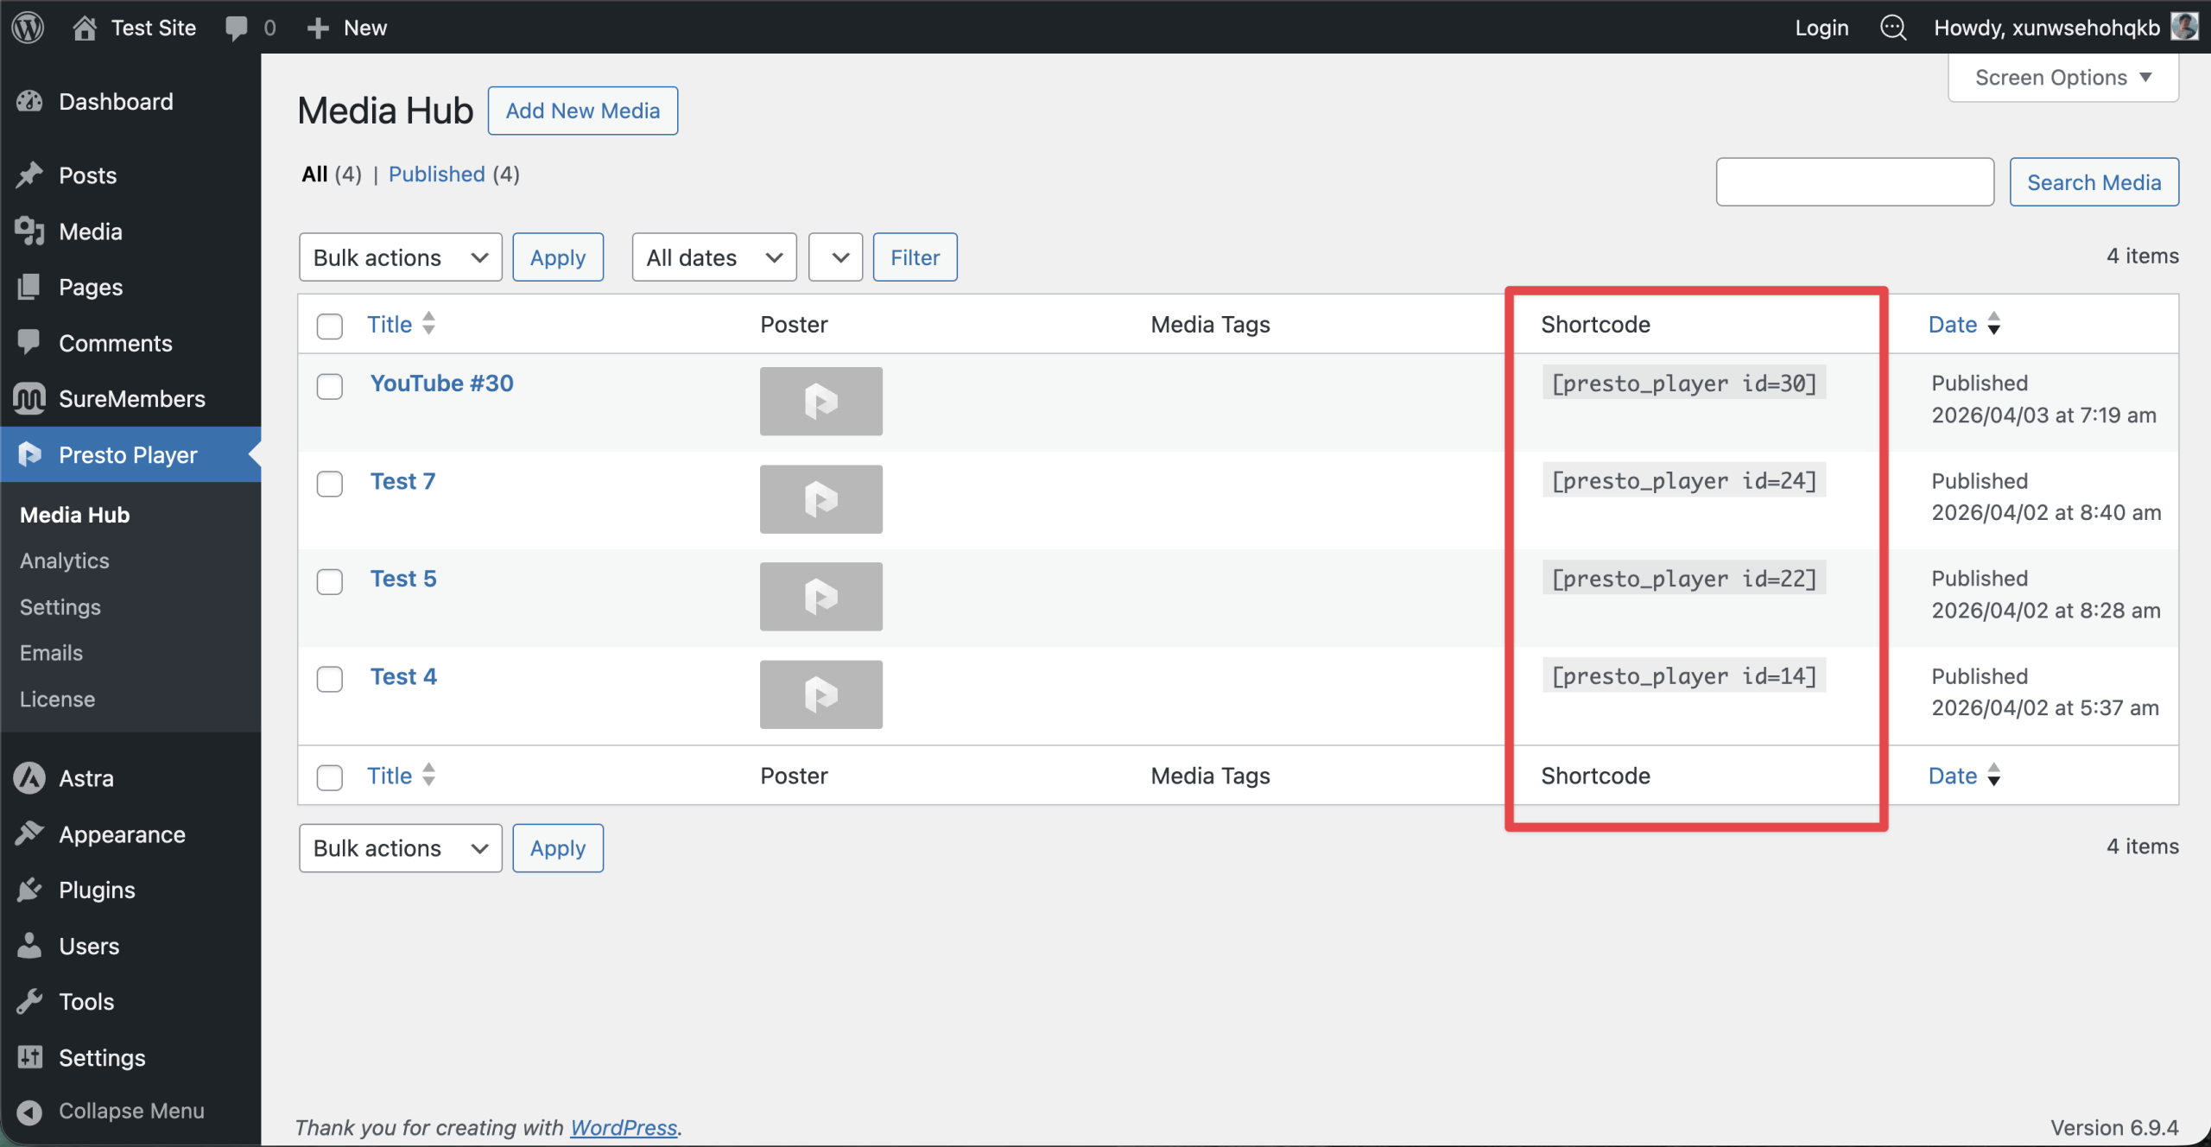
Task: Click the Test 4 poster thumbnail
Action: click(x=820, y=694)
